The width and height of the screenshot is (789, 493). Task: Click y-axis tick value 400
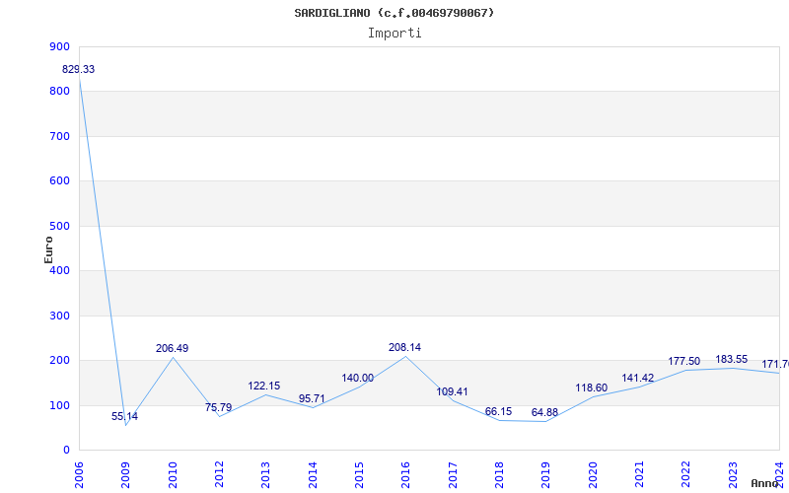tap(60, 270)
